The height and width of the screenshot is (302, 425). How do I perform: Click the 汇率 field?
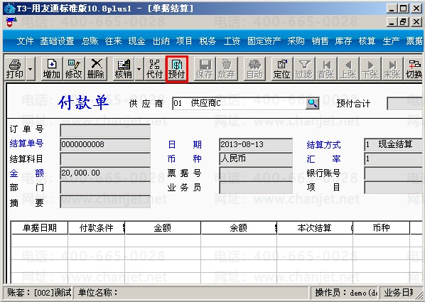(394, 159)
